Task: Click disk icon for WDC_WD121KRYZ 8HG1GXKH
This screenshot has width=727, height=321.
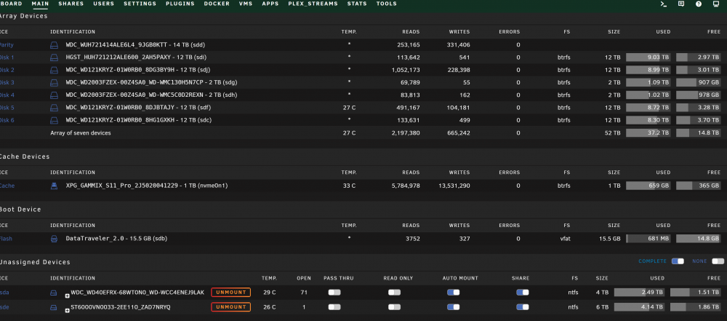Action: pyautogui.click(x=55, y=120)
